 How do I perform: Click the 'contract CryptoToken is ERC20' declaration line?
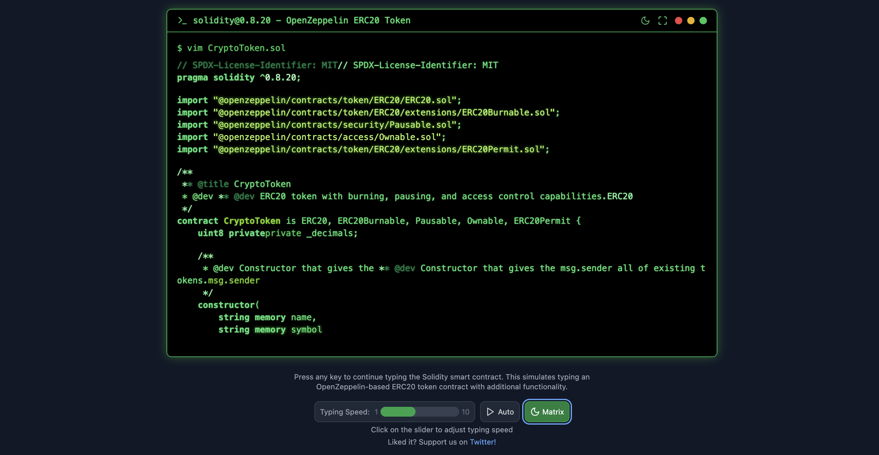coord(379,221)
